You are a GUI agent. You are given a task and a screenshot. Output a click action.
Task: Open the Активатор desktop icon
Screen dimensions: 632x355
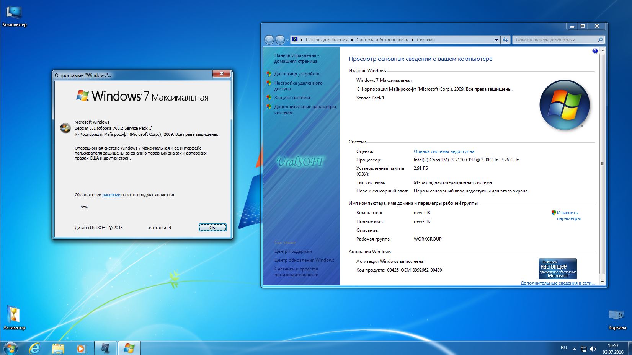coord(14,318)
